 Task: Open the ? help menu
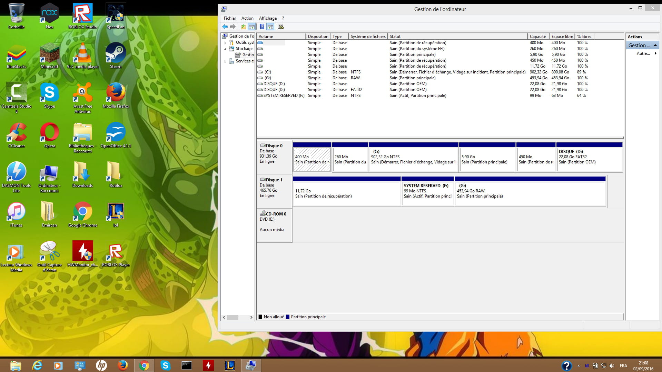283,18
